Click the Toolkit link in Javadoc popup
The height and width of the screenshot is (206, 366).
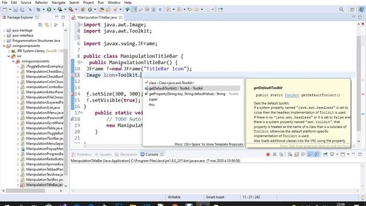[292, 95]
